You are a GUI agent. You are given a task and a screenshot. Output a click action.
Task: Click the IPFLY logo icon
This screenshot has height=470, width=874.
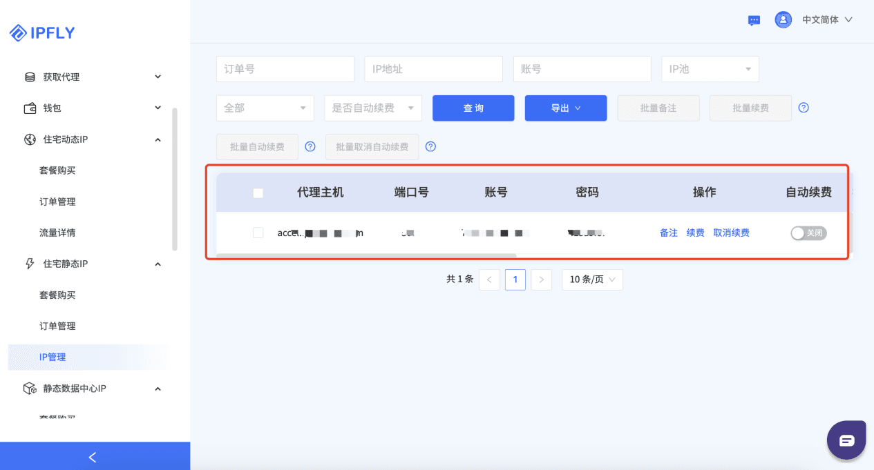pos(18,32)
